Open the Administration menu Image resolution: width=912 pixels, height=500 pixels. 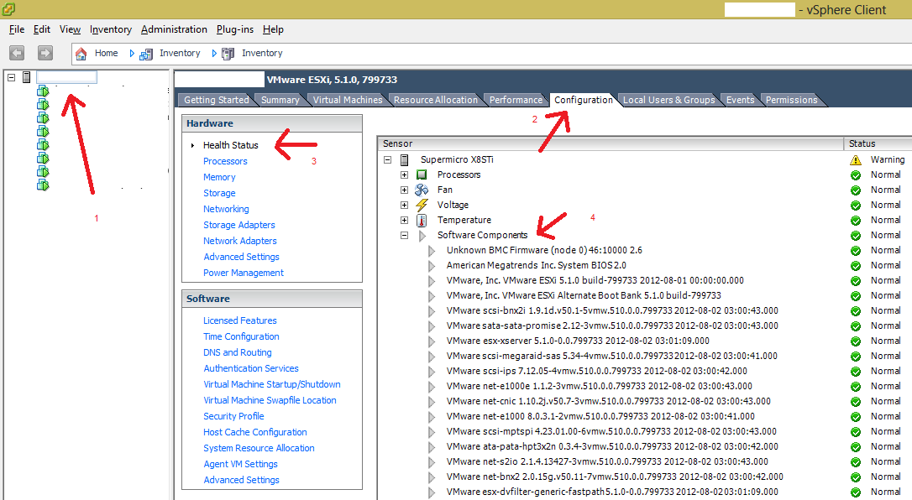coord(174,29)
